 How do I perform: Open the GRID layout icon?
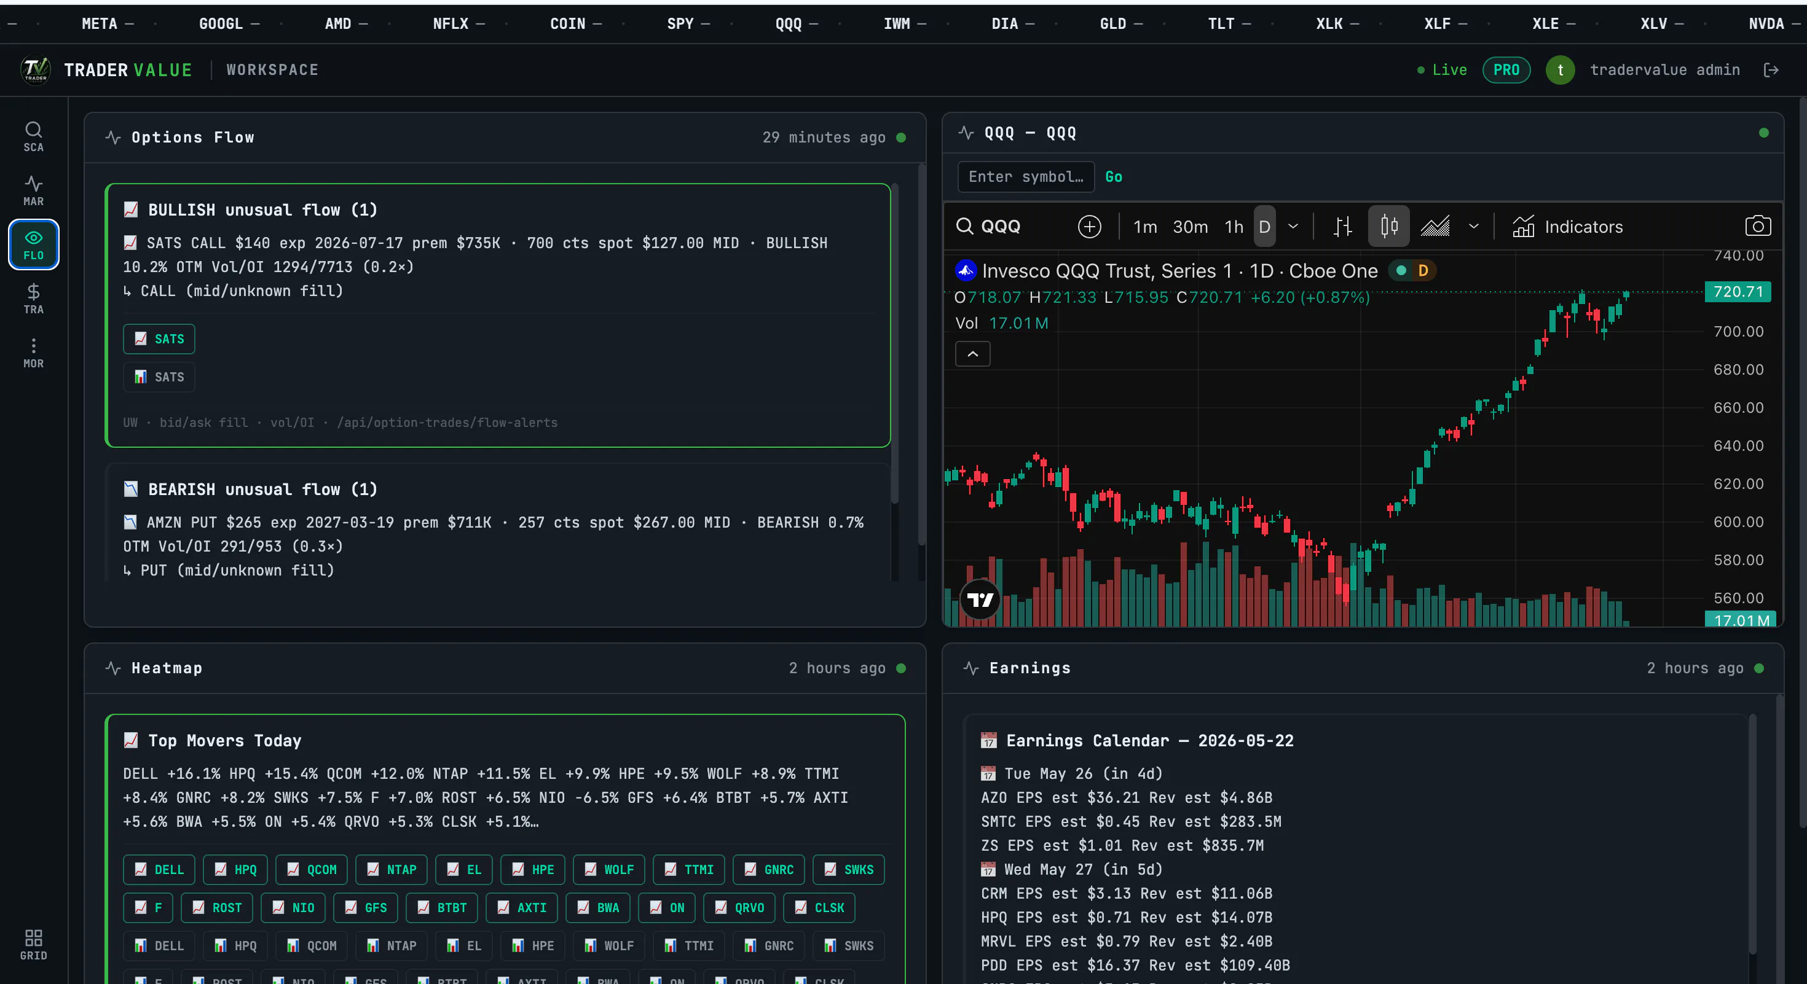(x=33, y=945)
